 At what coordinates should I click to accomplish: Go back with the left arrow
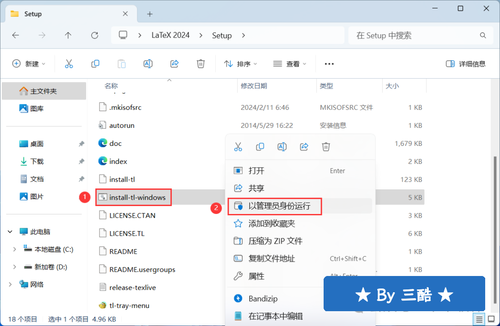click(16, 35)
